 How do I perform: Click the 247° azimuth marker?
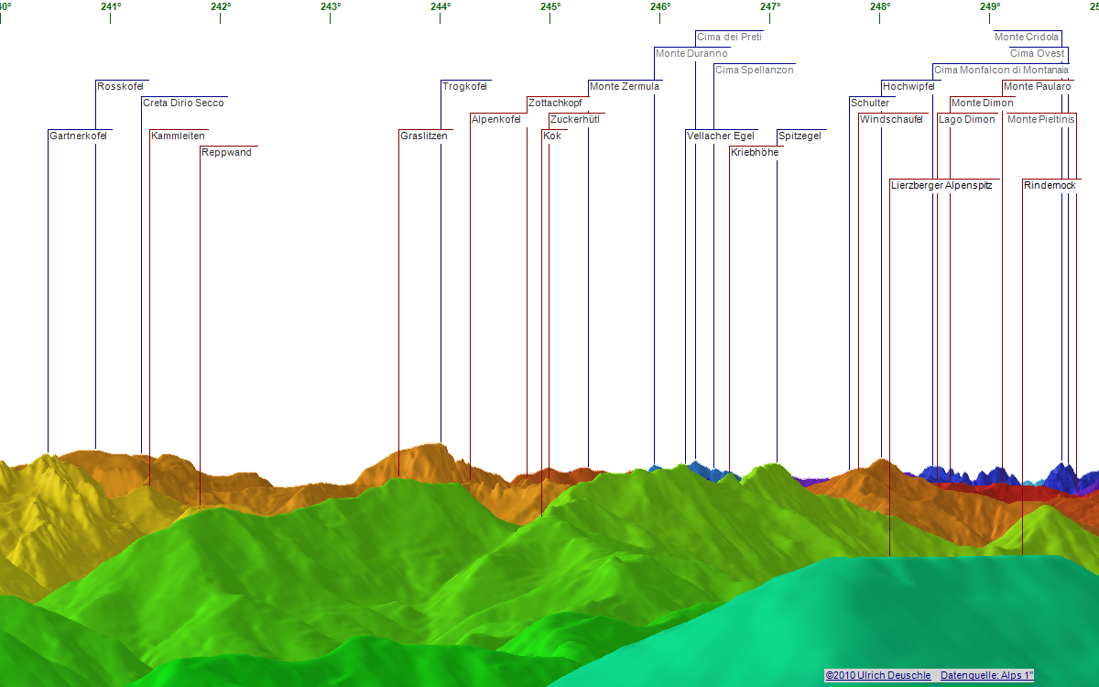[770, 7]
